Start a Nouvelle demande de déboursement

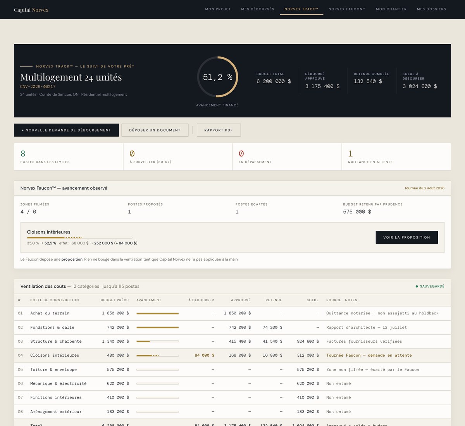pyautogui.click(x=66, y=130)
